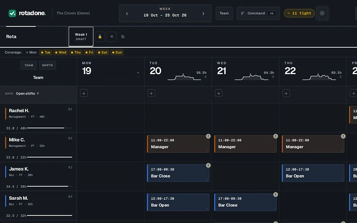Screen dimensions: 357x223
Task: Click the Open shifts queue row
Action: pos(38,95)
